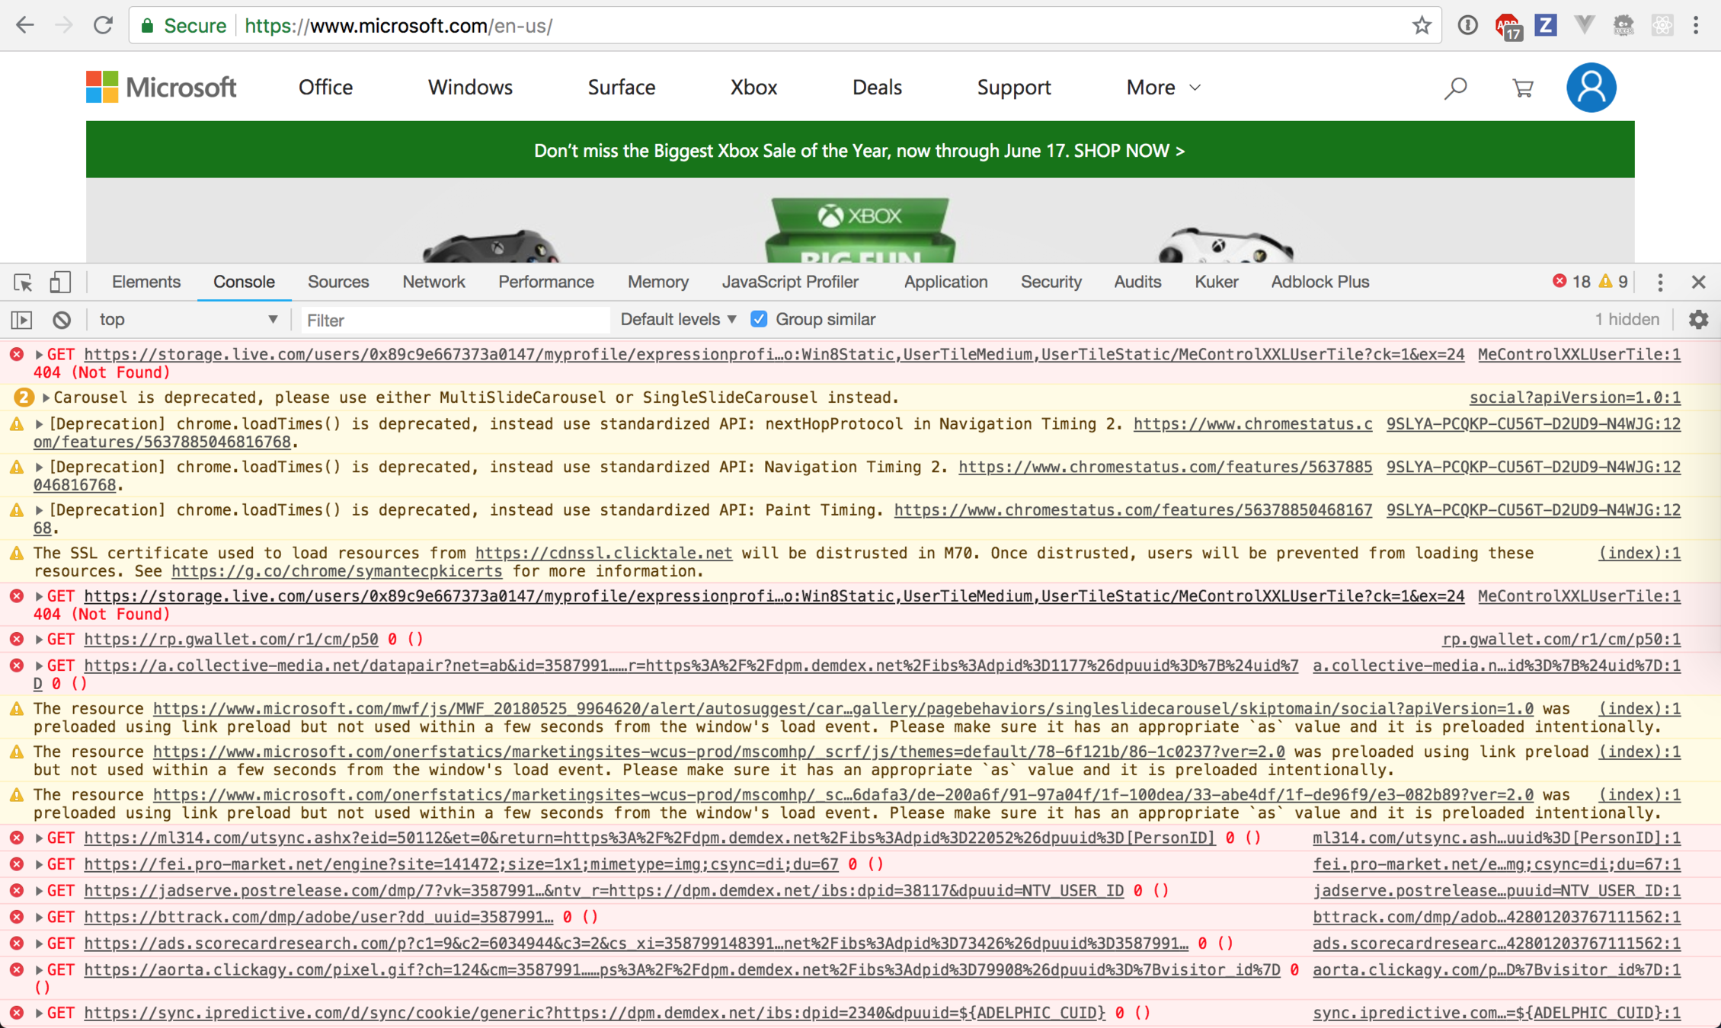The width and height of the screenshot is (1721, 1028).
Task: Click the inspect element picker icon
Action: point(23,283)
